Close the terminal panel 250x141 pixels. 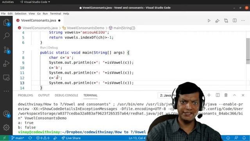(243, 95)
